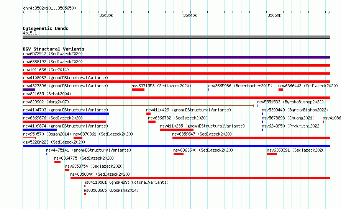
Task: Click the chr4:35020101..35056500 region label
Action: point(49,8)
